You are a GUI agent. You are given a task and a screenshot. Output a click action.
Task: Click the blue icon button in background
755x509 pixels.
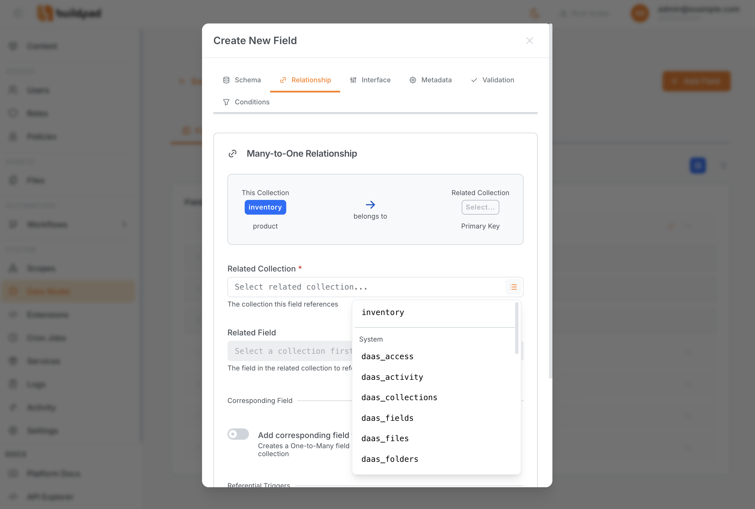(698, 165)
